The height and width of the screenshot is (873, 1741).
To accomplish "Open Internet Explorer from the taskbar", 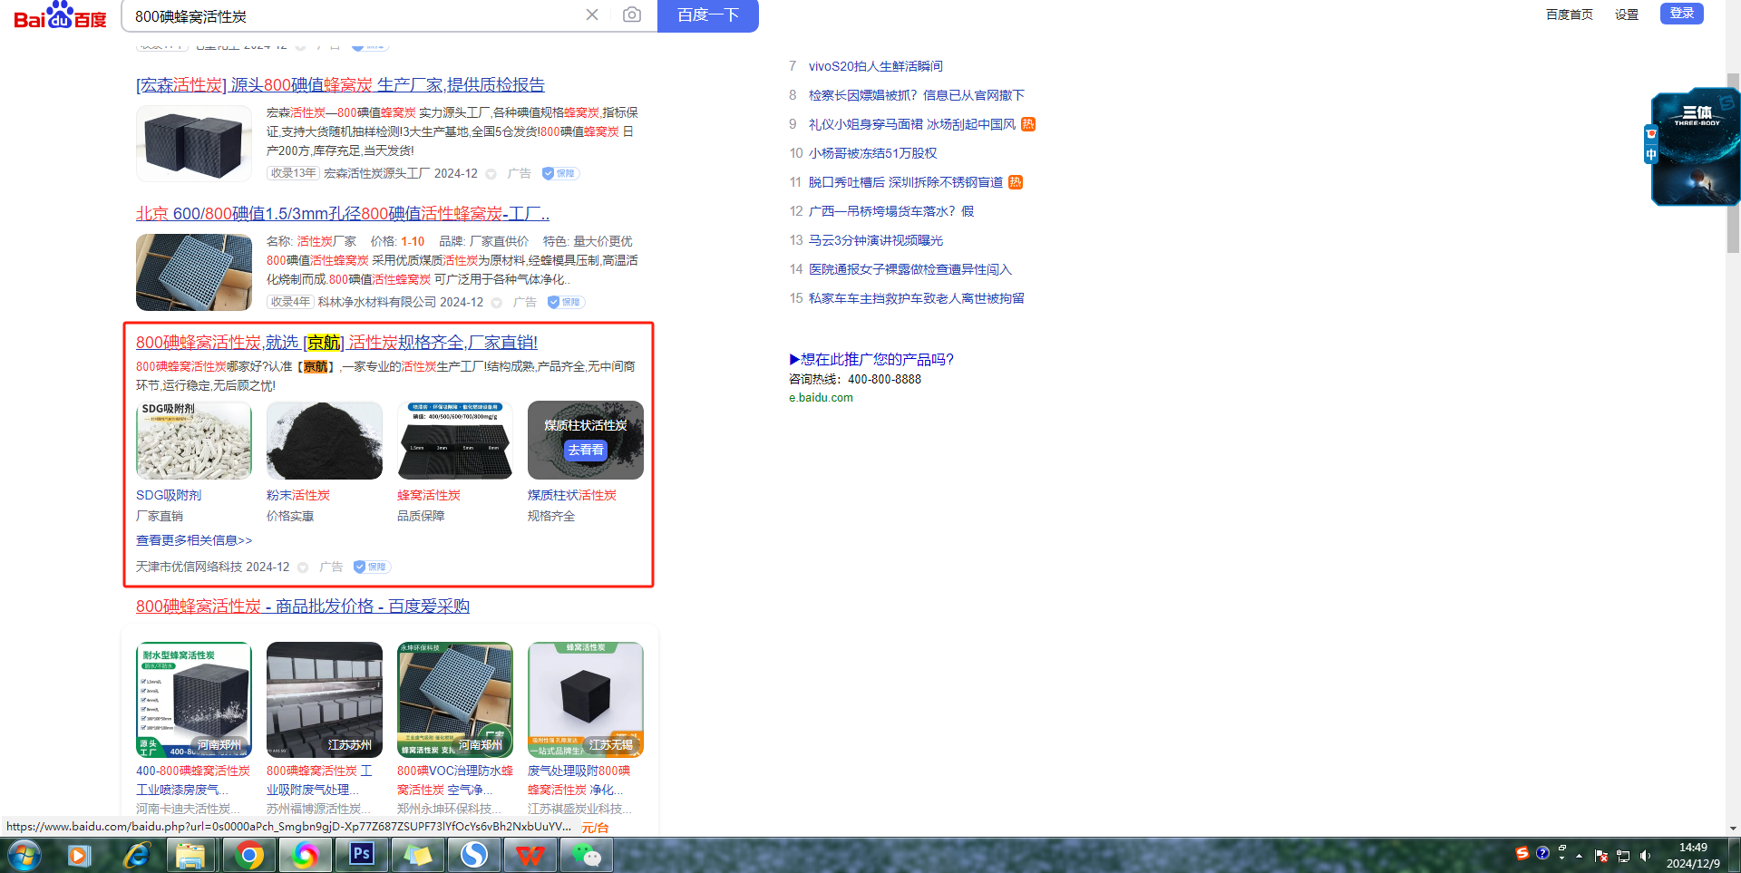I will 137,854.
